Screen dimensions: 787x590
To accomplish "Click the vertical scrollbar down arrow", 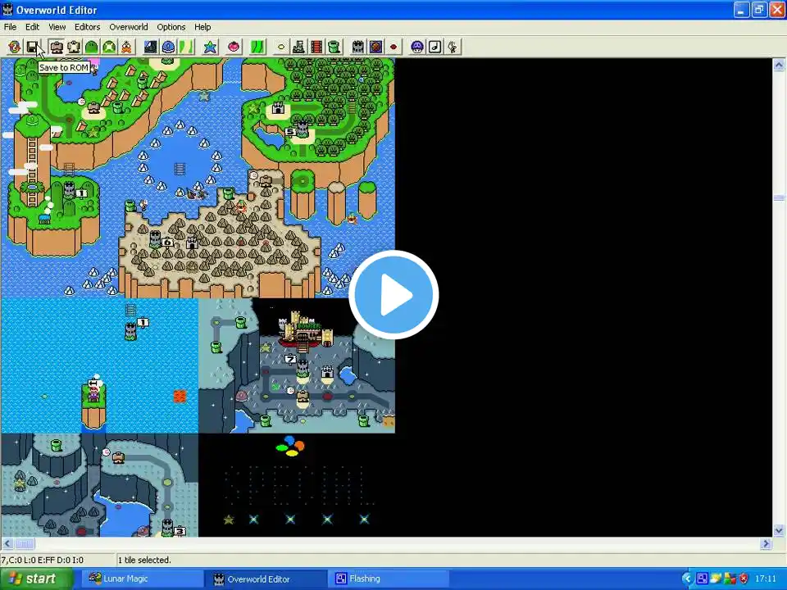I will coord(779,530).
